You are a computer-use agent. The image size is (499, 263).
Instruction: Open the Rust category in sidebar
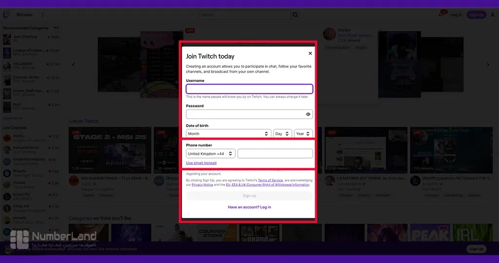pos(31,106)
